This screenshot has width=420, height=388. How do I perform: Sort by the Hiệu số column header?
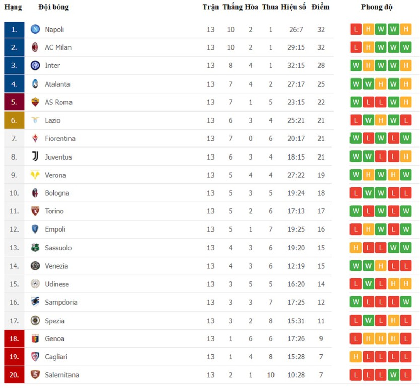click(x=293, y=7)
